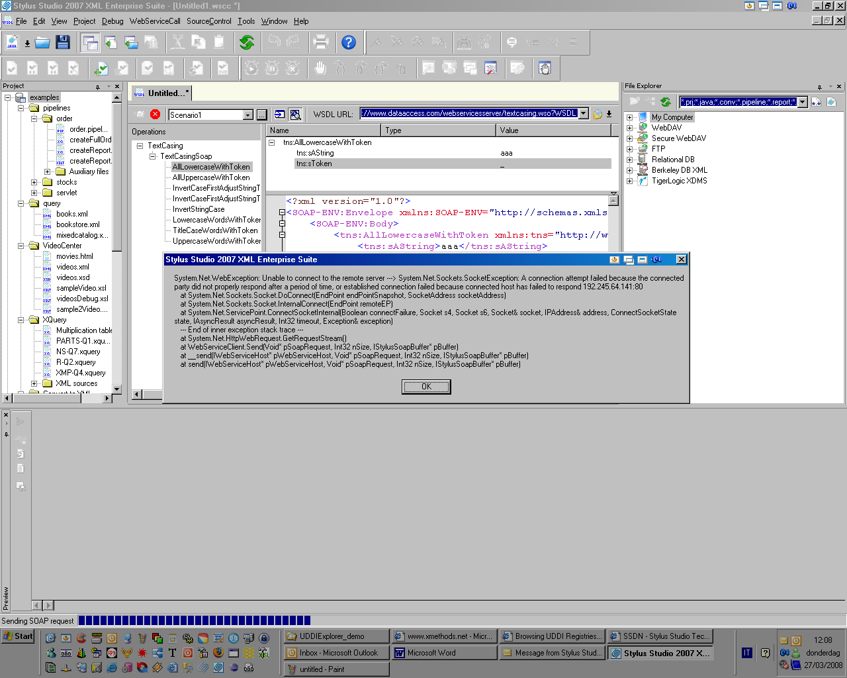Open the Scenario1 dropdown
Image resolution: width=847 pixels, height=678 pixels.
248,115
